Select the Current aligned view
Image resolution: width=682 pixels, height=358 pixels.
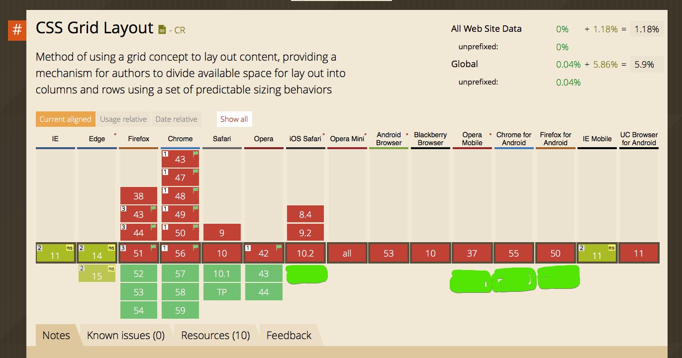[66, 119]
